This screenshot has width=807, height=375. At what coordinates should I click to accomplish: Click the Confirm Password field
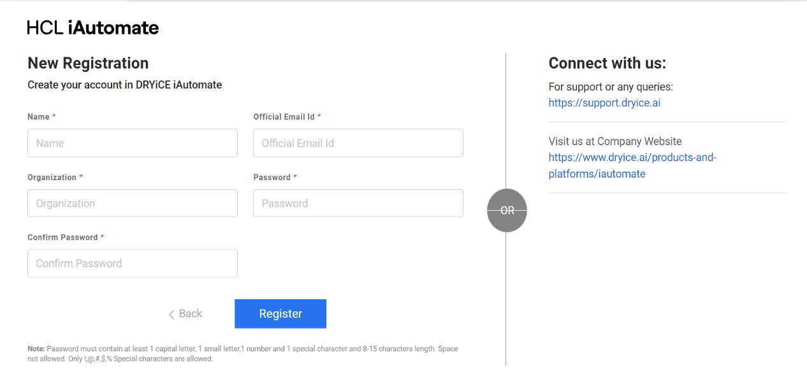pyautogui.click(x=133, y=264)
